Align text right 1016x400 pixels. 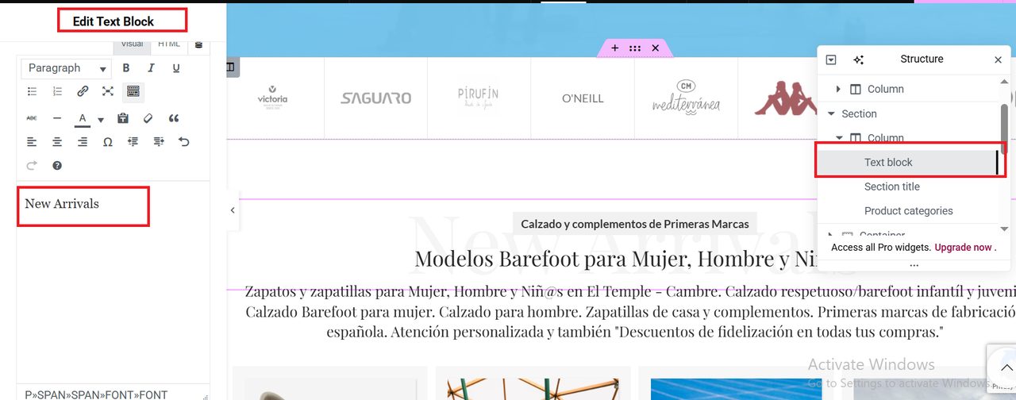[83, 142]
